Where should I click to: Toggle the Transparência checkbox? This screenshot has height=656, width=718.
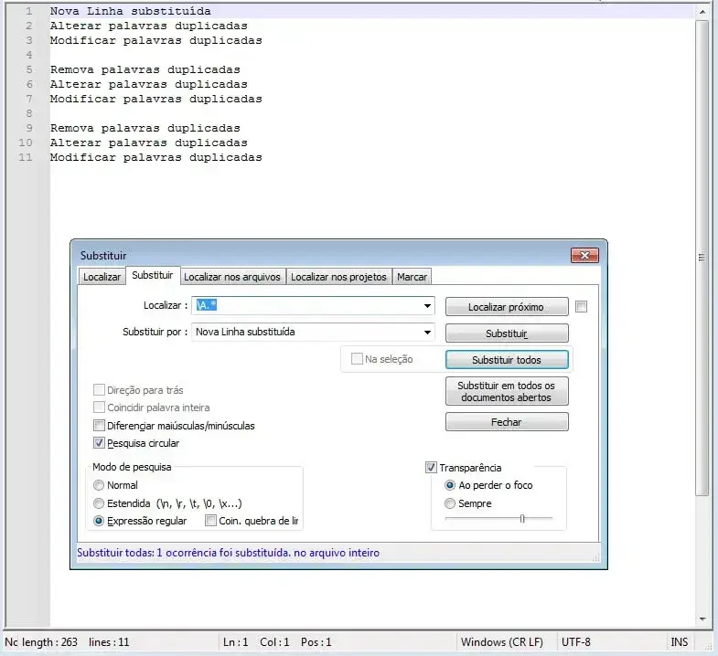coord(432,468)
